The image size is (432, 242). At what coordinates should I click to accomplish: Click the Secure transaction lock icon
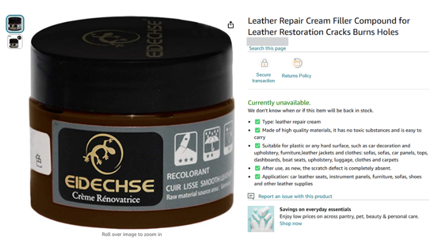(x=264, y=63)
